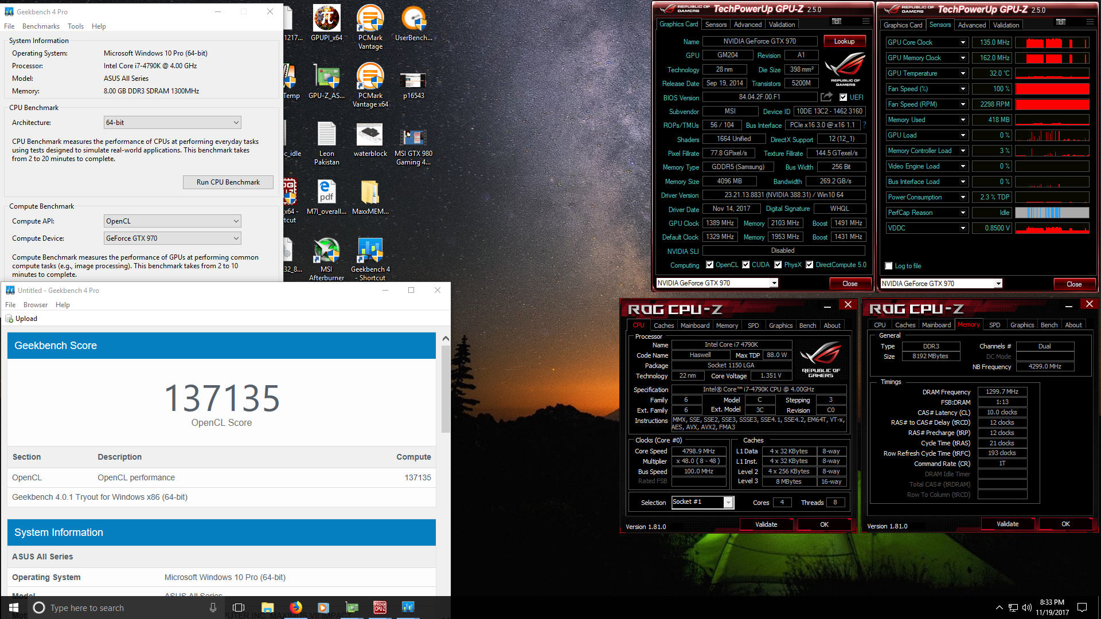Image resolution: width=1101 pixels, height=619 pixels.
Task: Select the waterblock image file icon
Action: (x=370, y=139)
